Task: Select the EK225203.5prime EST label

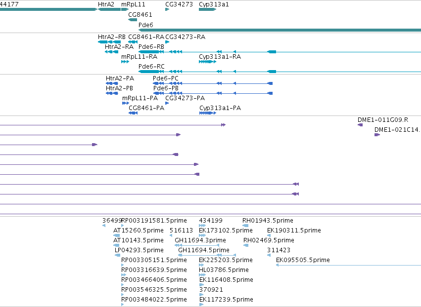Action: click(x=226, y=260)
